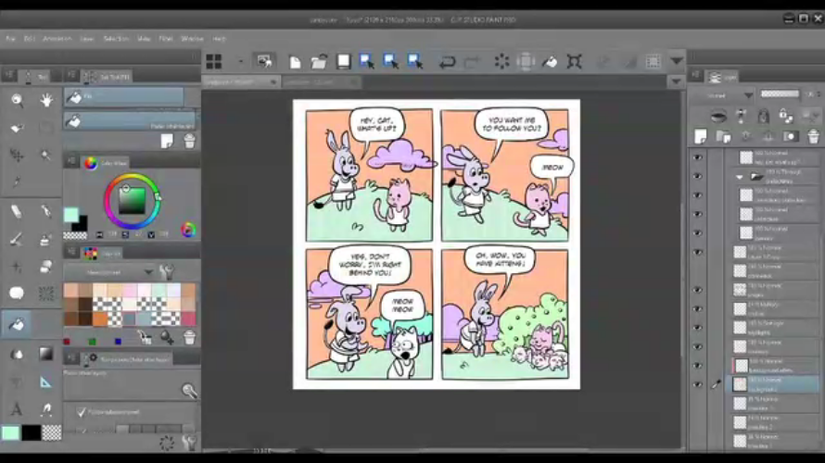
Task: Open the Sub Tool panel menu icon
Action: [71, 76]
